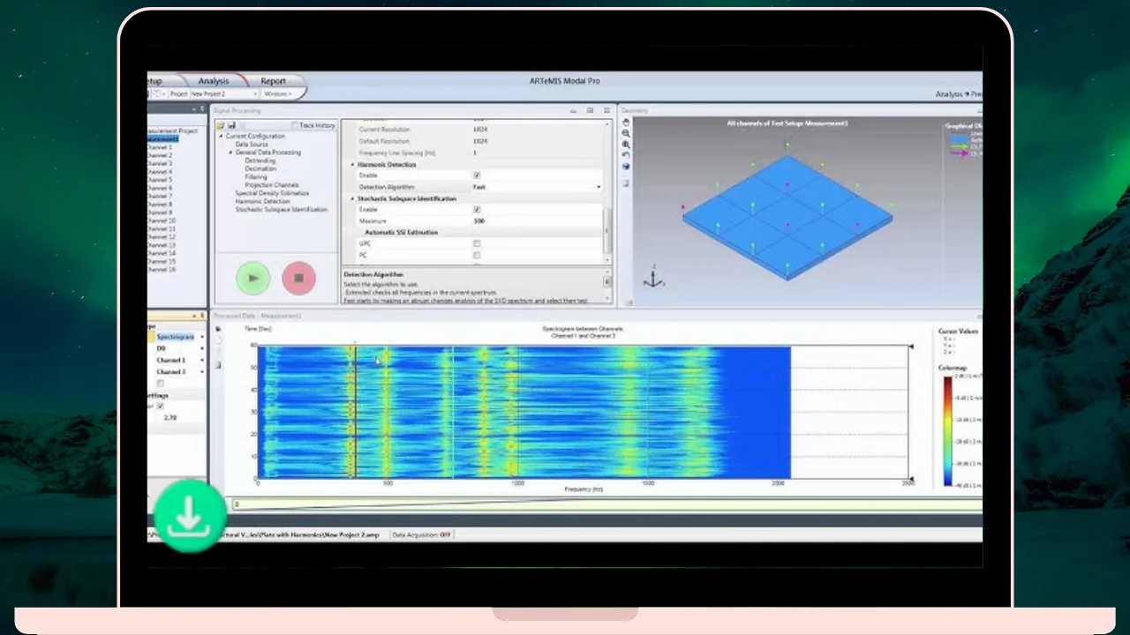Stop processing with the red stop button
1130x635 pixels.
[x=298, y=279]
